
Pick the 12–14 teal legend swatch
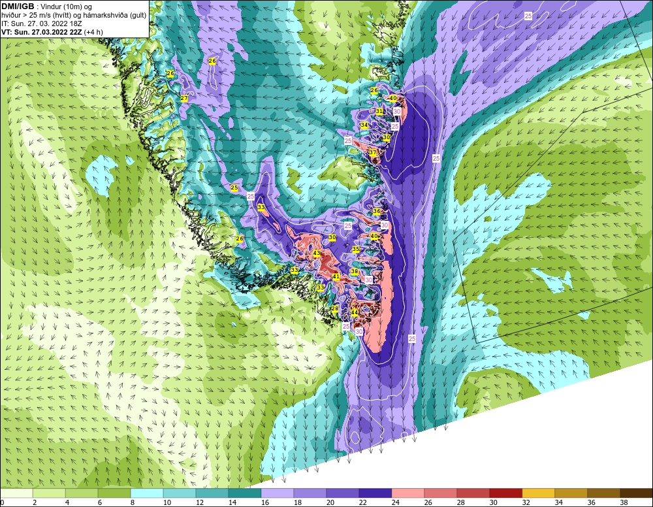212,493
